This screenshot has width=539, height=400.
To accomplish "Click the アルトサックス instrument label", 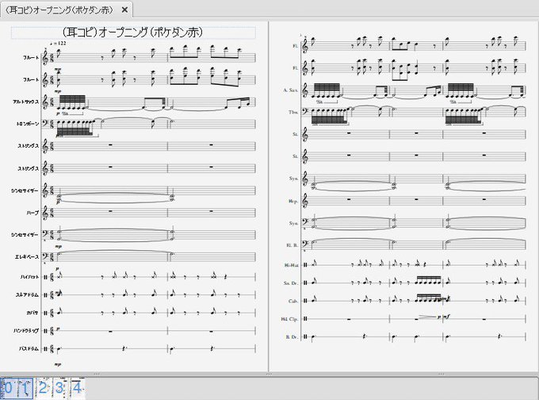I will (x=26, y=102).
